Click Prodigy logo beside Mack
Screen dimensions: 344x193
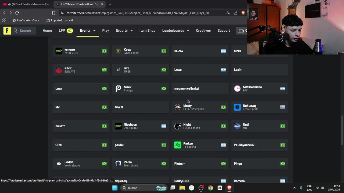click(x=118, y=88)
